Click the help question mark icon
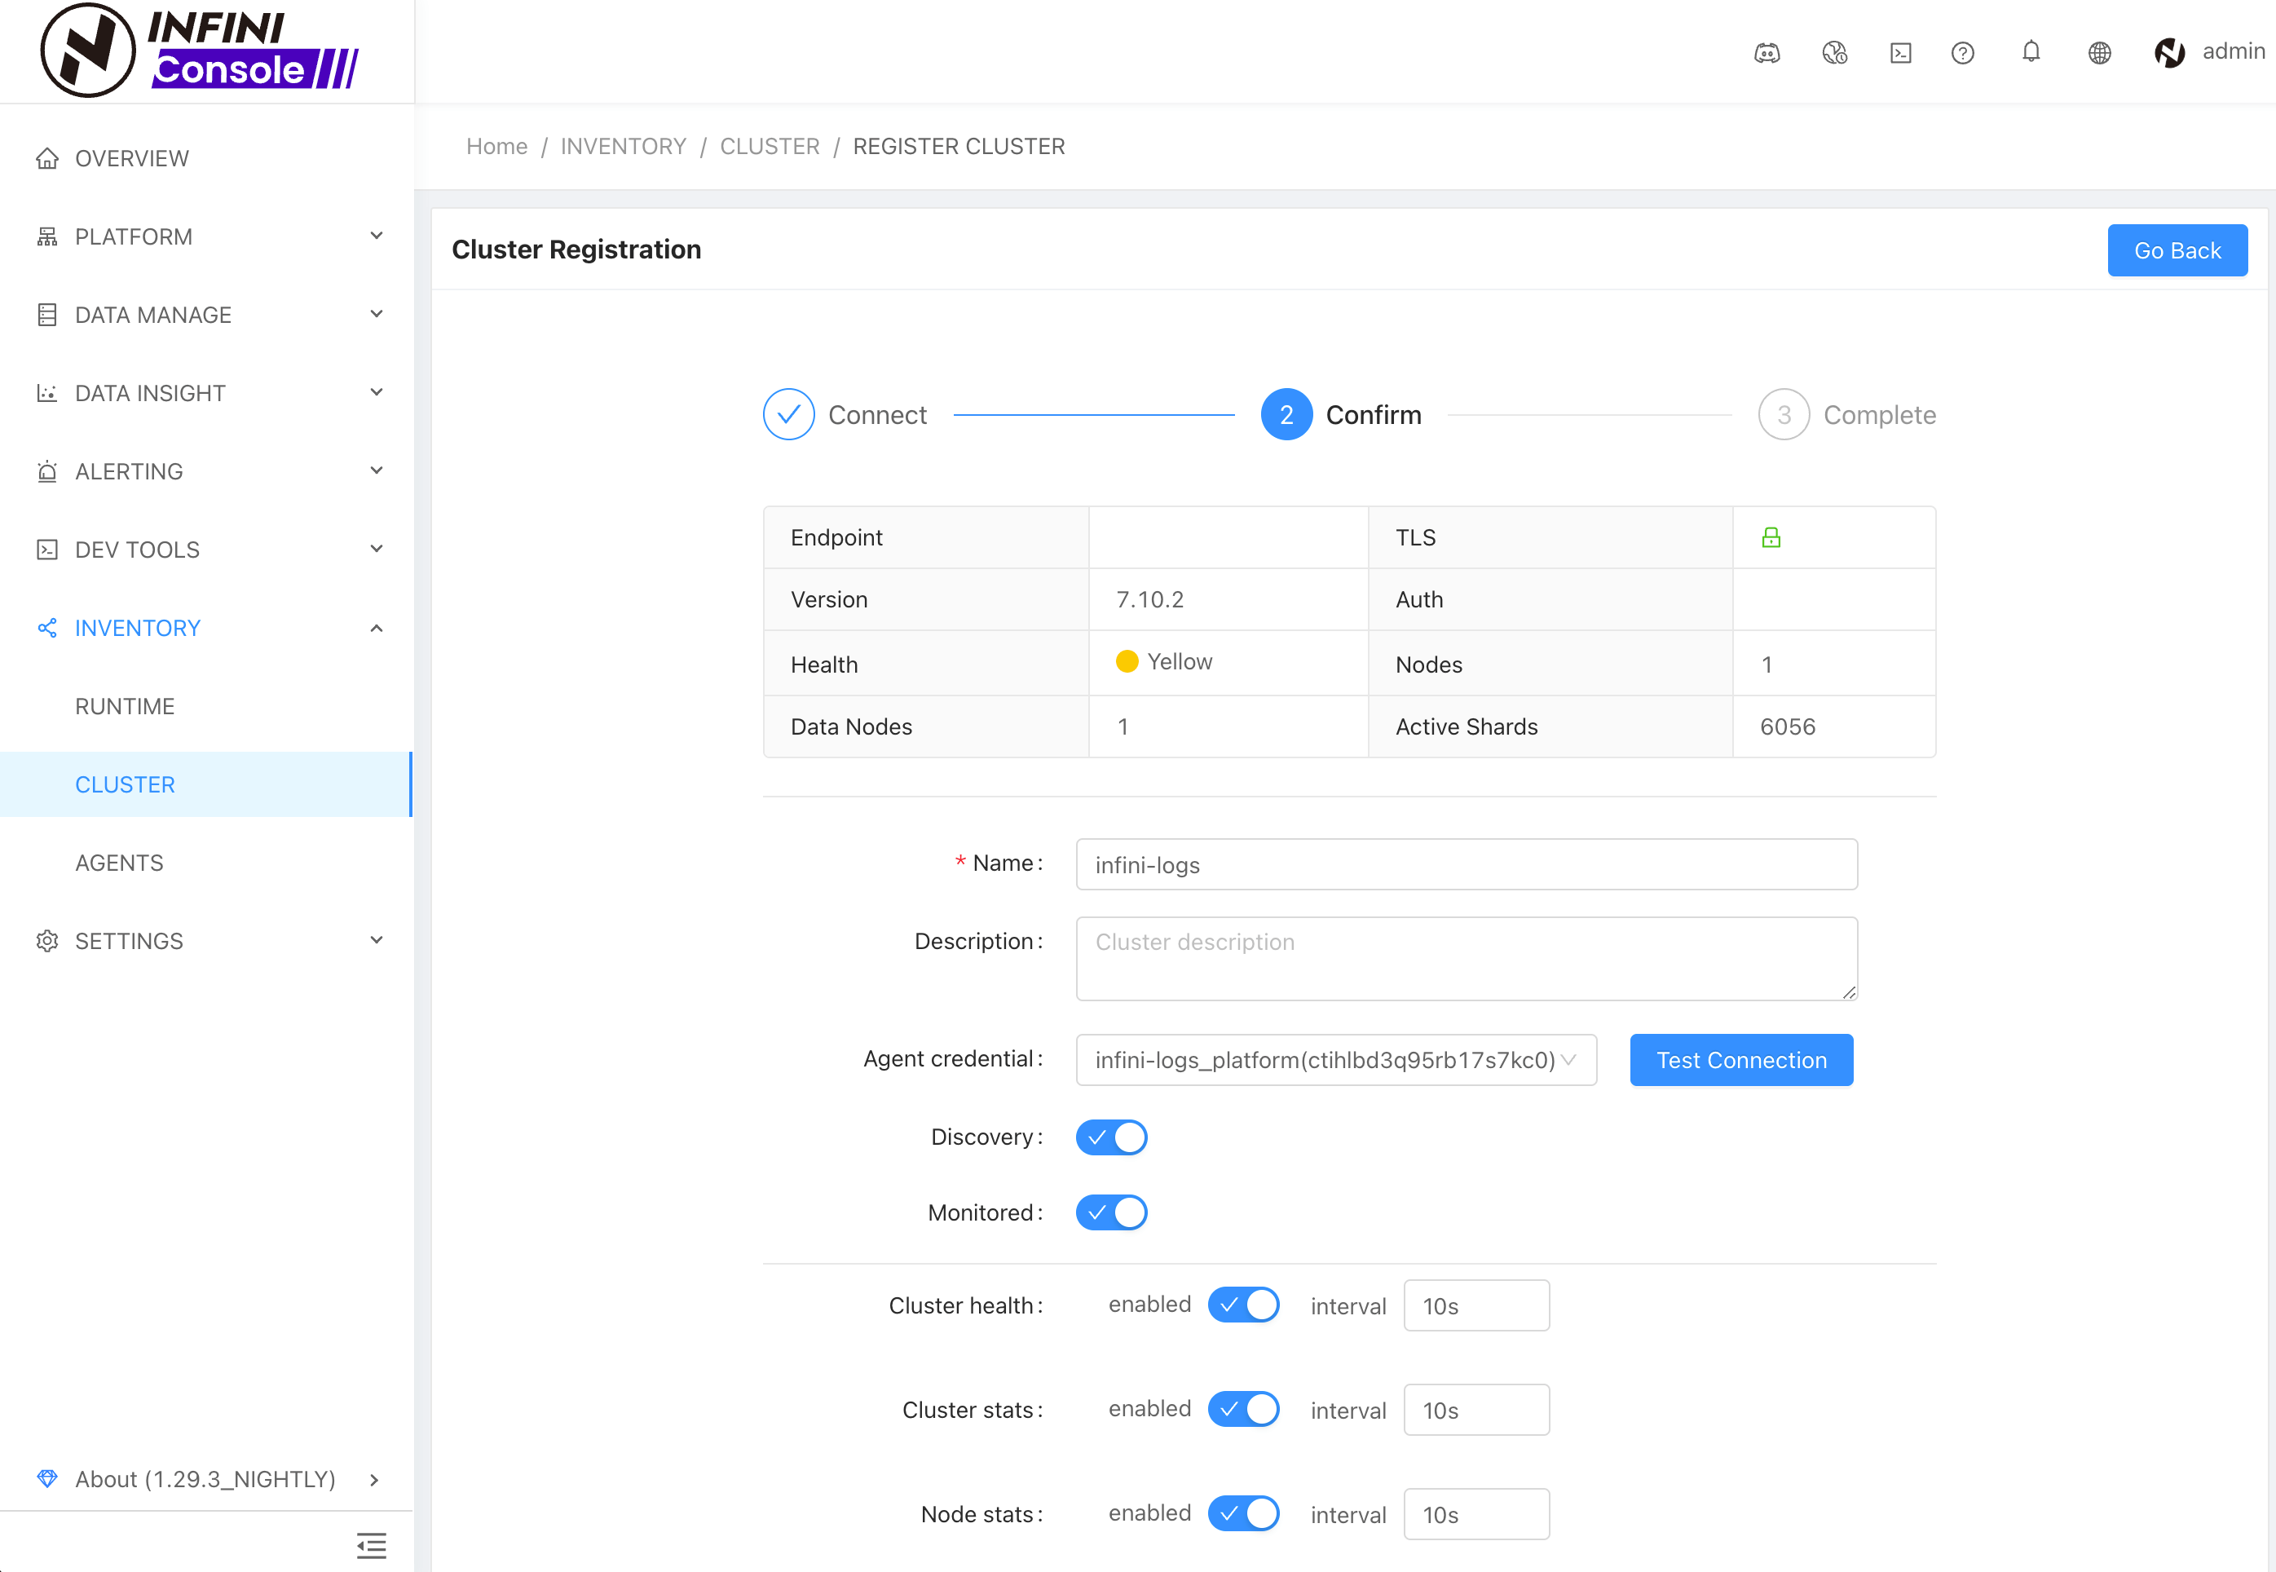This screenshot has width=2276, height=1572. point(1962,53)
